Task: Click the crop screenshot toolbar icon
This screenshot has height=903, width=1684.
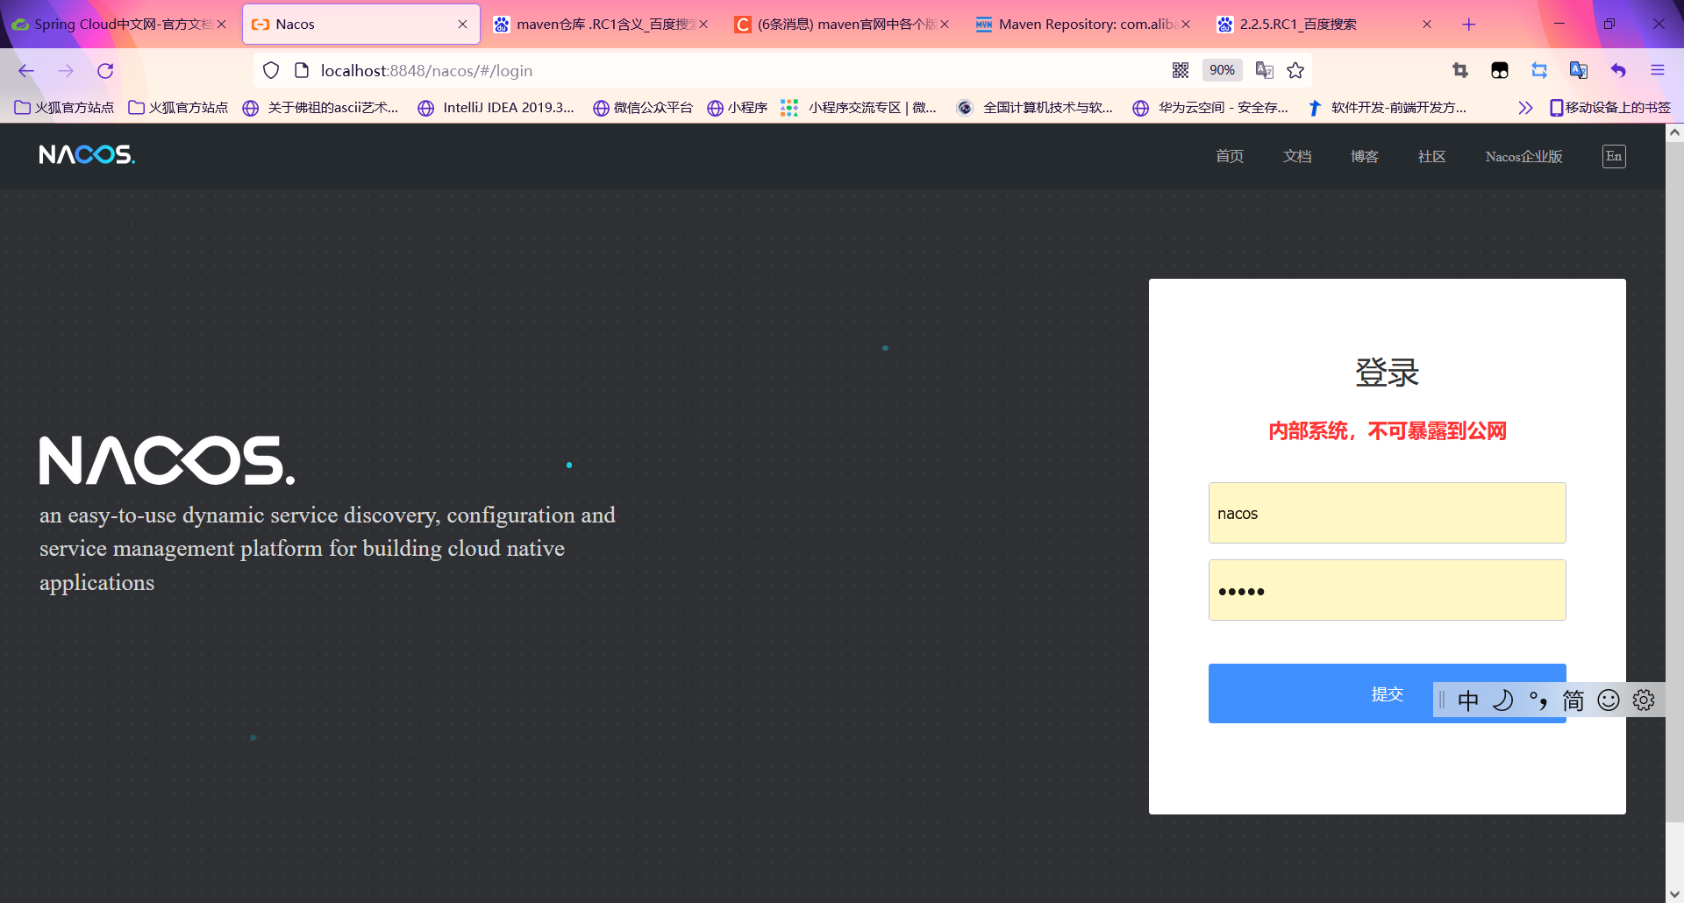Action: coord(1460,70)
